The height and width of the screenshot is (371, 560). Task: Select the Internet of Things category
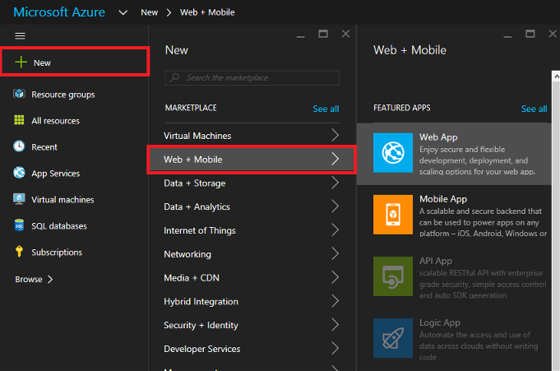(252, 230)
